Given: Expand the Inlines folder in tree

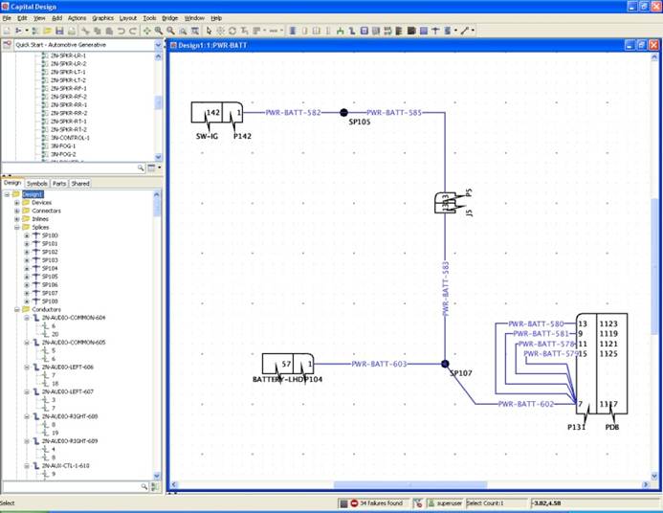Looking at the screenshot, I should (17, 219).
